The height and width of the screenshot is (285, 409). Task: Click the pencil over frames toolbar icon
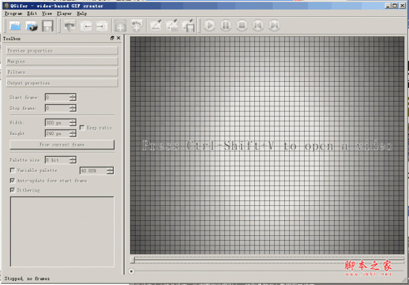[x=172, y=25]
